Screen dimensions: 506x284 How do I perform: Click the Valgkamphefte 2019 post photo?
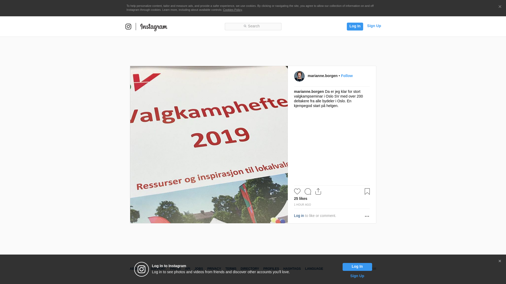click(209, 145)
